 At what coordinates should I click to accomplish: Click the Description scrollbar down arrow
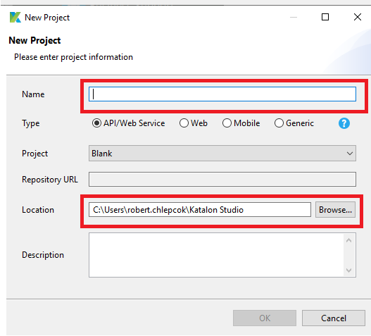[x=348, y=270]
